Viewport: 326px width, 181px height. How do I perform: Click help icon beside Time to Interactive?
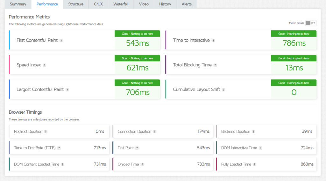(213, 41)
